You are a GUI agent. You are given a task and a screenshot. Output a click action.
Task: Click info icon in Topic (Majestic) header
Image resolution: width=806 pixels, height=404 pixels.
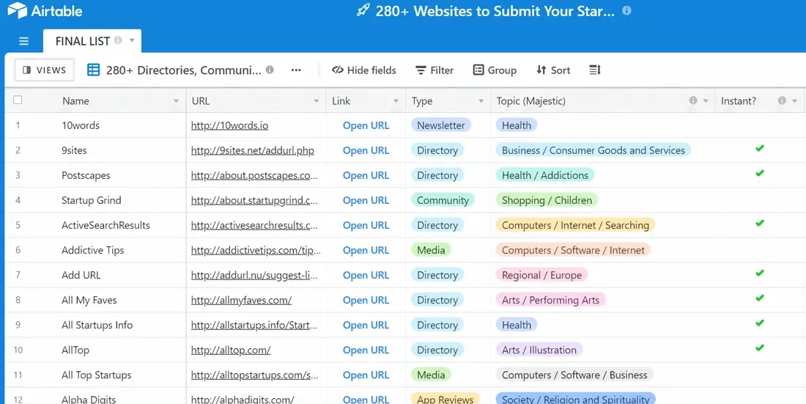pos(693,100)
